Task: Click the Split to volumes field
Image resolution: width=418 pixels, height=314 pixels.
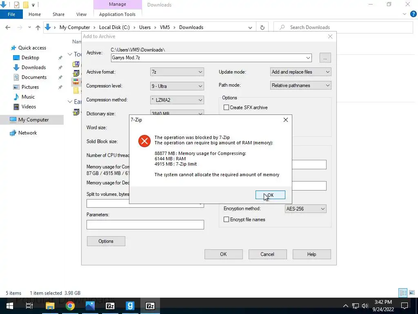Action: pyautogui.click(x=145, y=205)
